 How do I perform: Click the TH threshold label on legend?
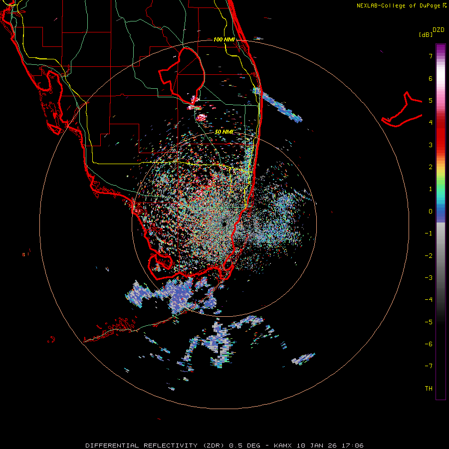coord(429,389)
